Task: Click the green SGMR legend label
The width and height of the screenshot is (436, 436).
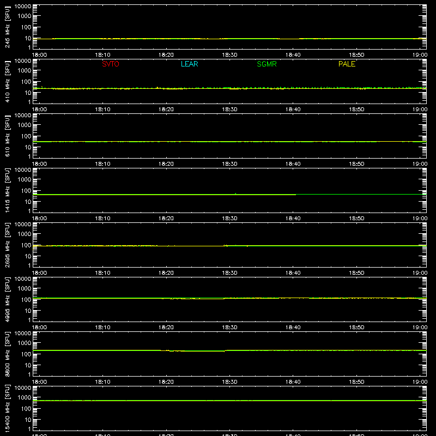Action: tap(267, 64)
